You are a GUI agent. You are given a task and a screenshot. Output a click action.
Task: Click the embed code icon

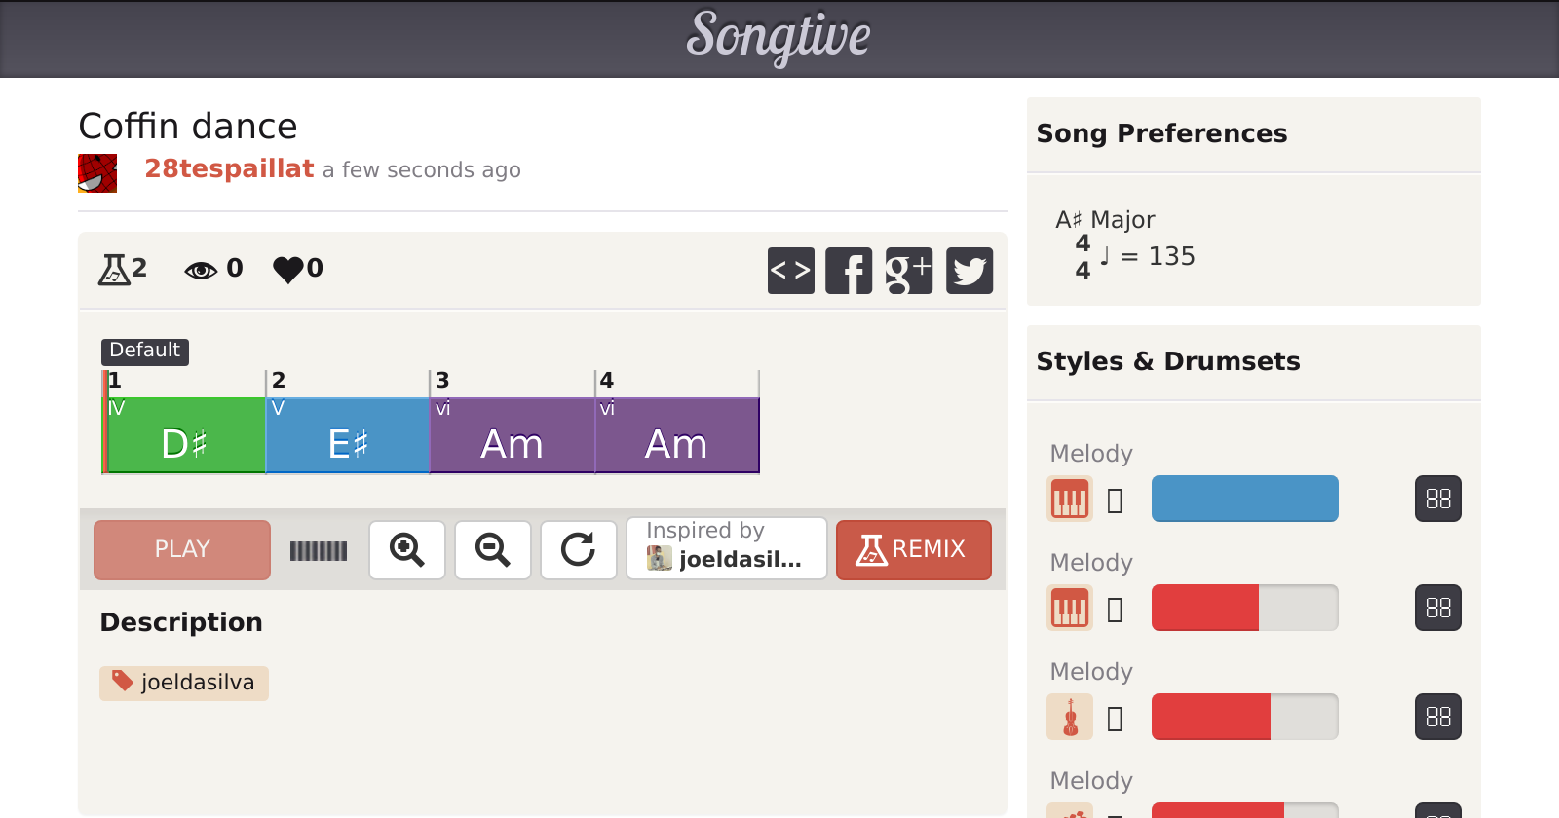coord(790,271)
